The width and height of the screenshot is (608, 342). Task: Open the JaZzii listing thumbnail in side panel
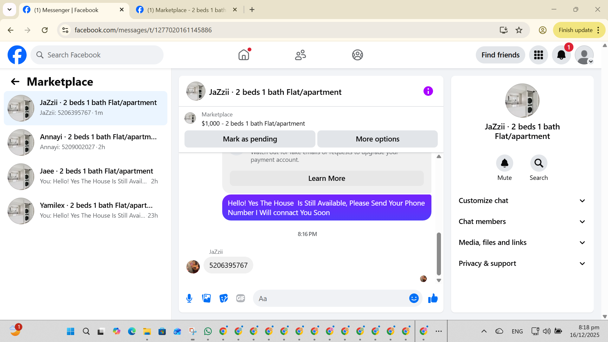click(522, 101)
